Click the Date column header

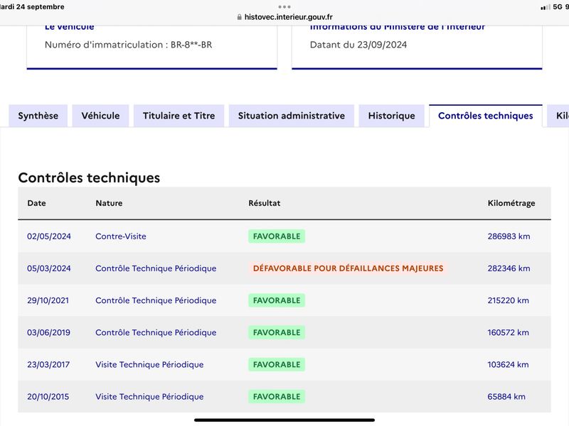pos(37,203)
